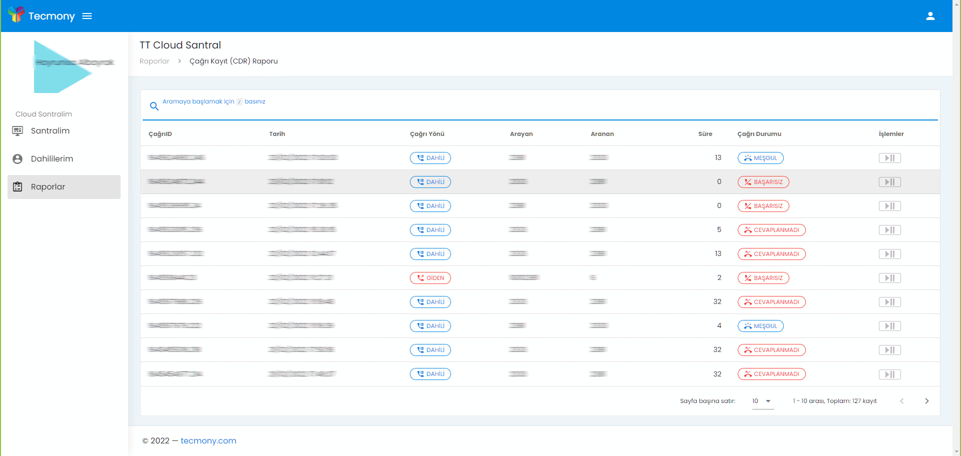961x456 pixels.
Task: Open the hamburger navigation menu
Action: click(x=87, y=15)
